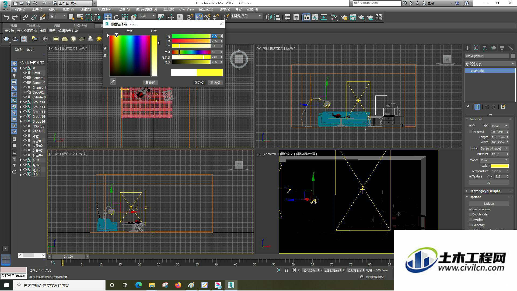Click the Exclude button
Screen dimensions: 517x291
pos(489,204)
